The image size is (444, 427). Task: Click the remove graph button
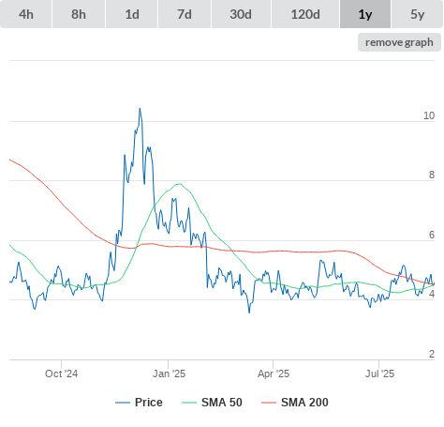[399, 42]
